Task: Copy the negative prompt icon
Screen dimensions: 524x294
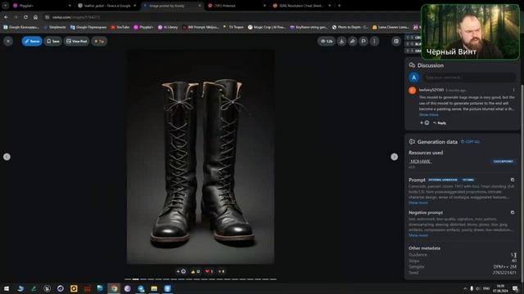Action: [513, 212]
